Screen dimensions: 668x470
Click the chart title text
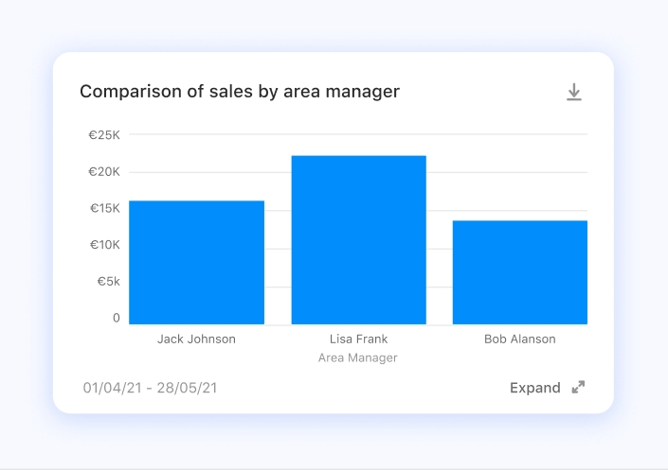tap(240, 92)
